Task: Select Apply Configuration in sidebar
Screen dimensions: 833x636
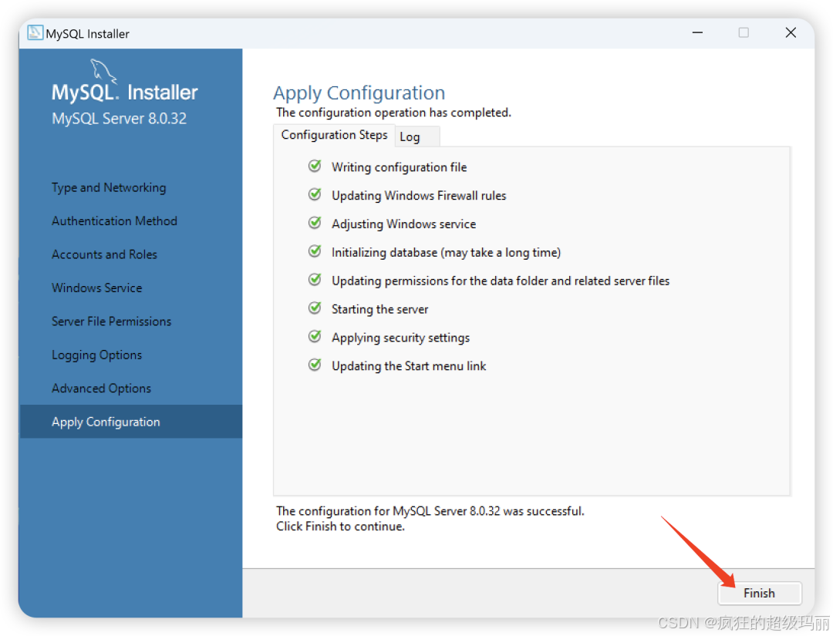Action: coord(130,422)
